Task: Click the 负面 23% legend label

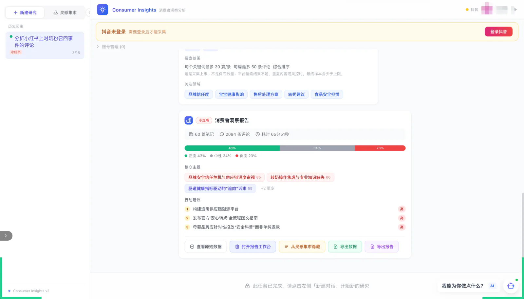Action: pos(246,156)
